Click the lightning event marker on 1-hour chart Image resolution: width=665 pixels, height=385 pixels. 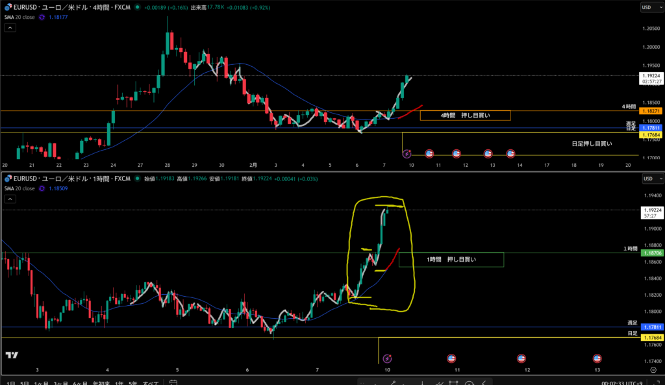[x=388, y=358]
